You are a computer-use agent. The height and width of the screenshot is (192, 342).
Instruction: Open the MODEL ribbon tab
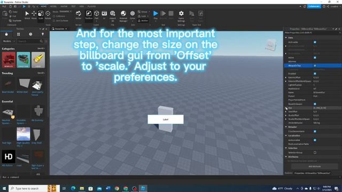53,6
